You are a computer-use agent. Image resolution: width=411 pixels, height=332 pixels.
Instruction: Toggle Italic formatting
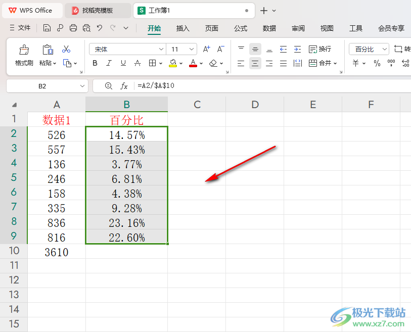click(x=109, y=63)
